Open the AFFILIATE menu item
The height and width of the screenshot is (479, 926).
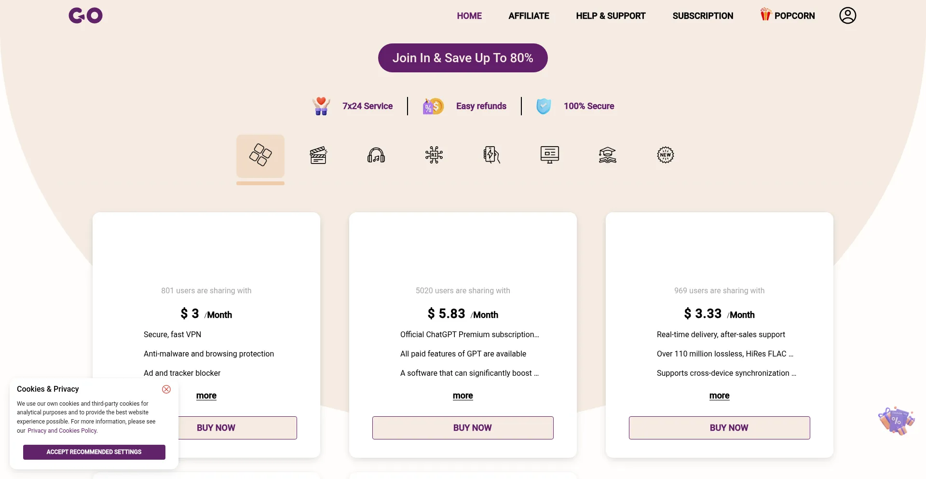529,16
